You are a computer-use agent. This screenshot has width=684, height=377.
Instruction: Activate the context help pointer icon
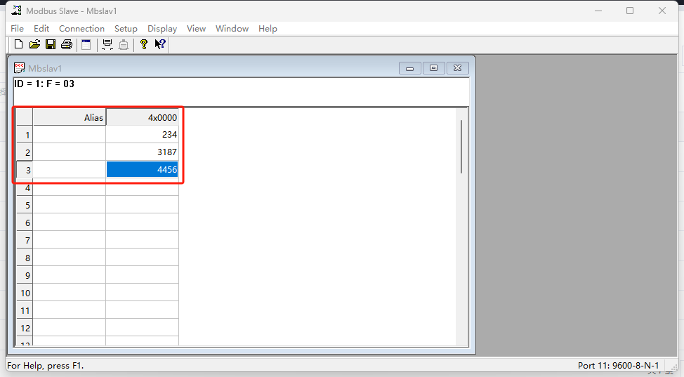tap(160, 45)
